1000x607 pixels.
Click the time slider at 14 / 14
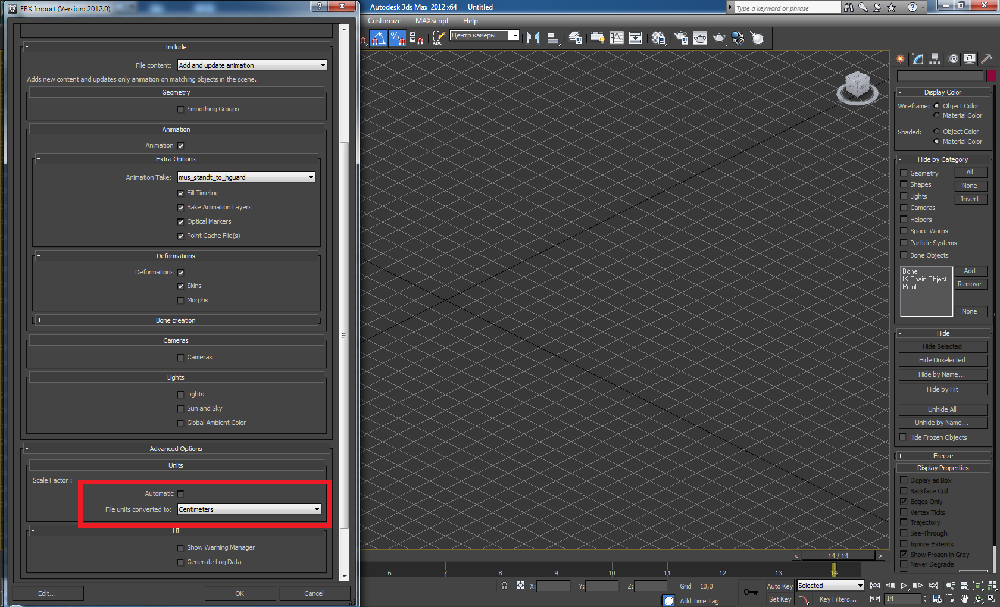839,556
